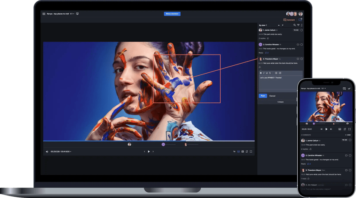The width and height of the screenshot is (356, 198).
Task: Post the reply comment
Action: 263,96
